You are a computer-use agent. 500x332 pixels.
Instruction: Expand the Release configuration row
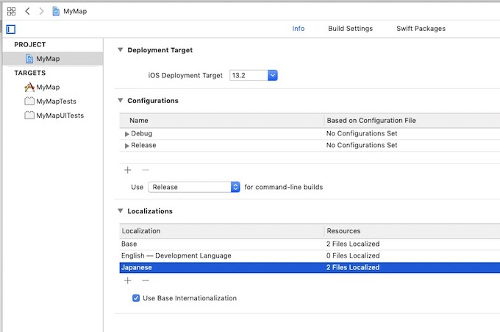127,146
